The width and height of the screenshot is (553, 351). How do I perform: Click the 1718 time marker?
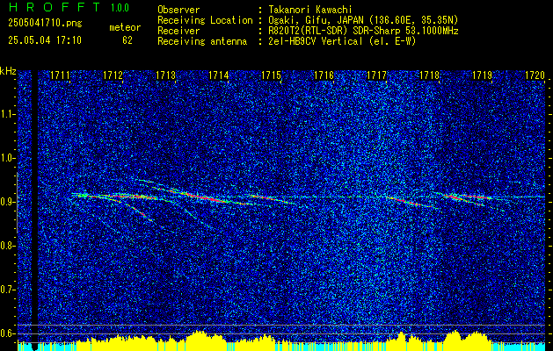(429, 75)
